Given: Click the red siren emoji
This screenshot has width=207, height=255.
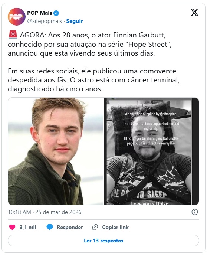Looking at the screenshot, I should tap(13, 35).
